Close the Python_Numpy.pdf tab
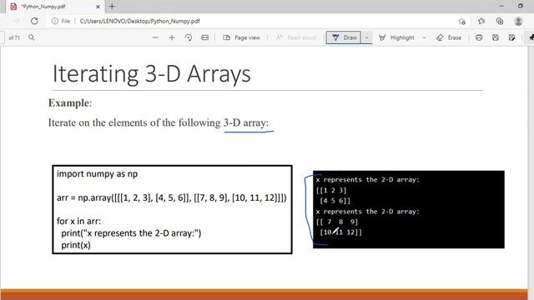Screen dimensions: 534x300 tap(98, 7)
